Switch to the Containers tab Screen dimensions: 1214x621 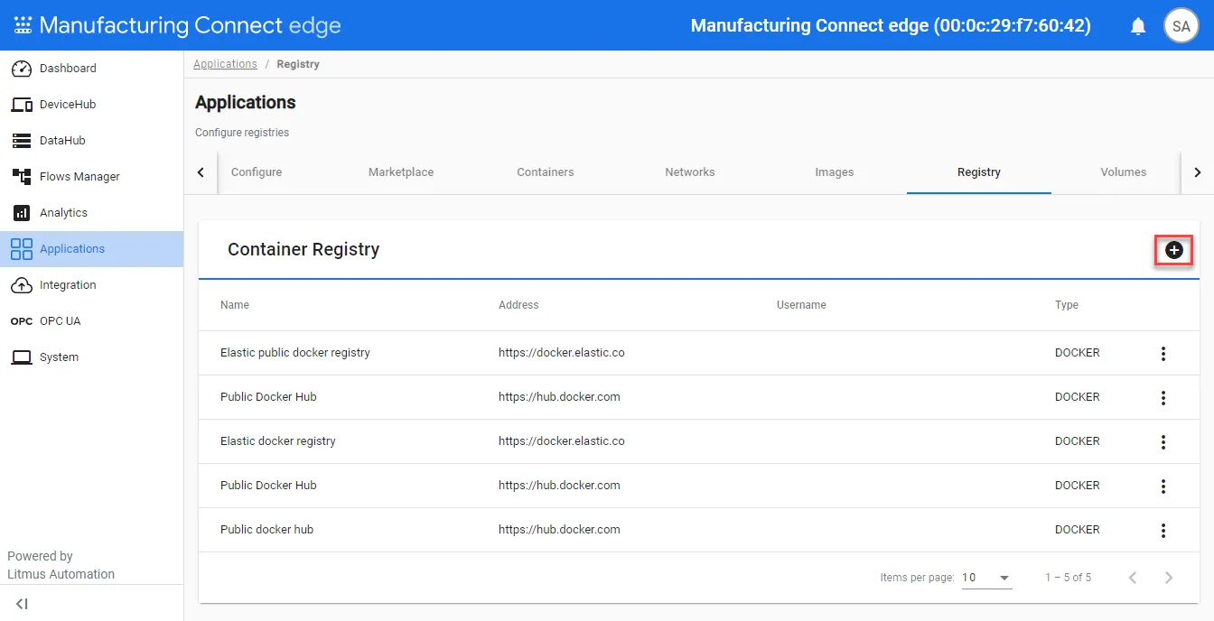546,172
